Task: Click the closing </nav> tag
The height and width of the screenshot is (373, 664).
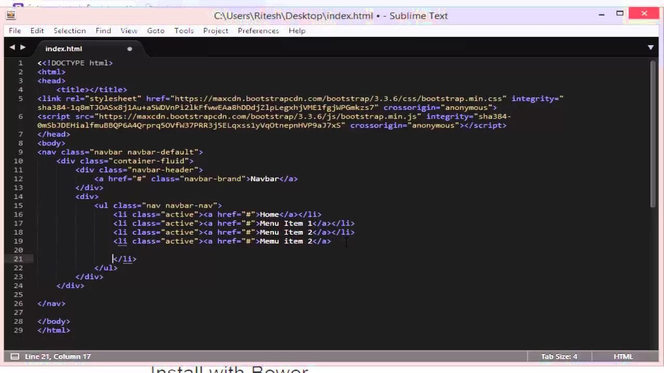Action: (51, 304)
